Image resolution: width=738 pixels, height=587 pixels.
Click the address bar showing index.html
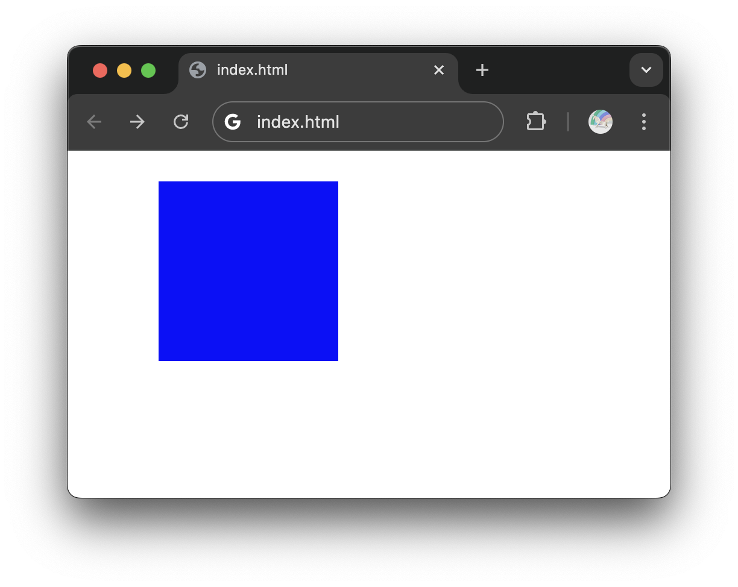358,122
